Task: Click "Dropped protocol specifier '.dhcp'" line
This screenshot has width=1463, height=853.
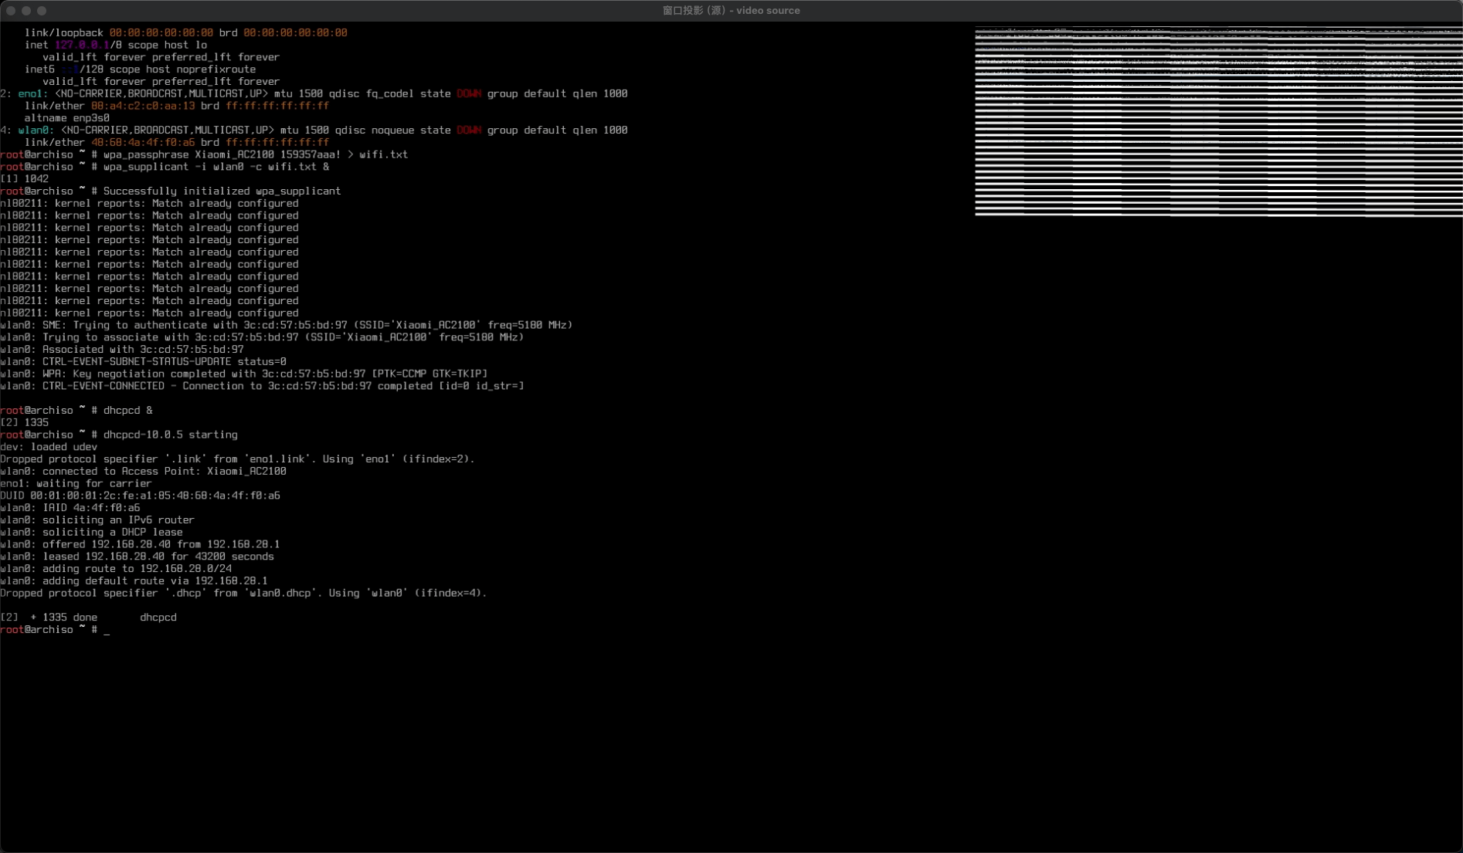Action: 243,594
